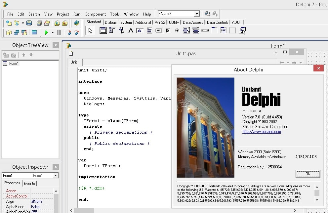328x213 pixels.
Task: Choose the Button component from the palette
Action: (159, 30)
